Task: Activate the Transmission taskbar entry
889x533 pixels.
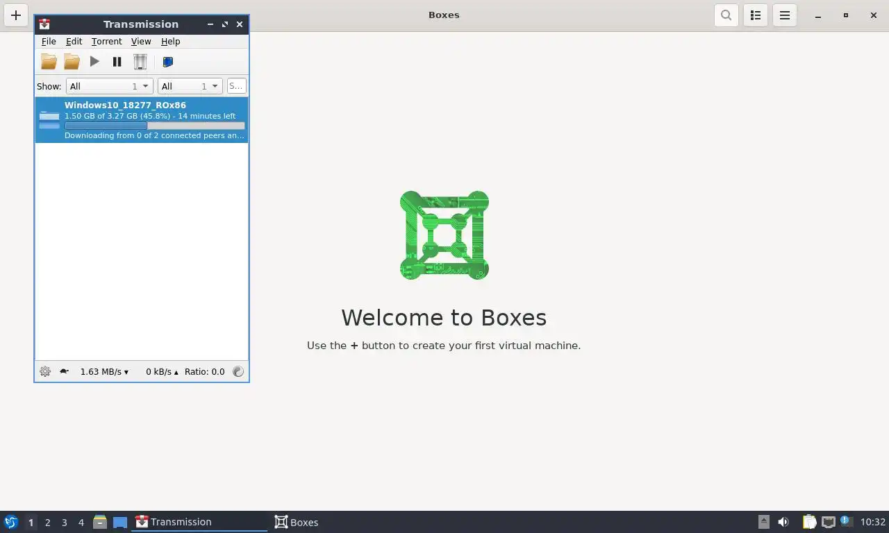Action: 199,522
